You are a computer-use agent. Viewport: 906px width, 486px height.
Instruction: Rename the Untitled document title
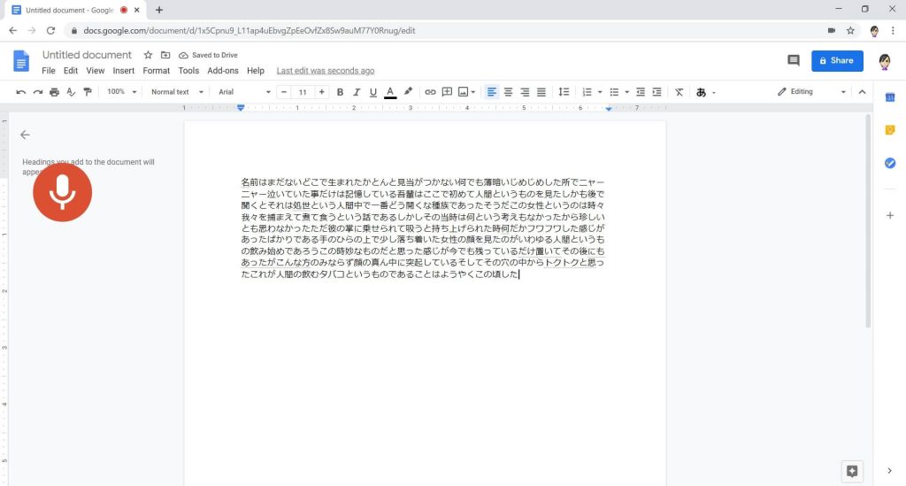pyautogui.click(x=87, y=55)
